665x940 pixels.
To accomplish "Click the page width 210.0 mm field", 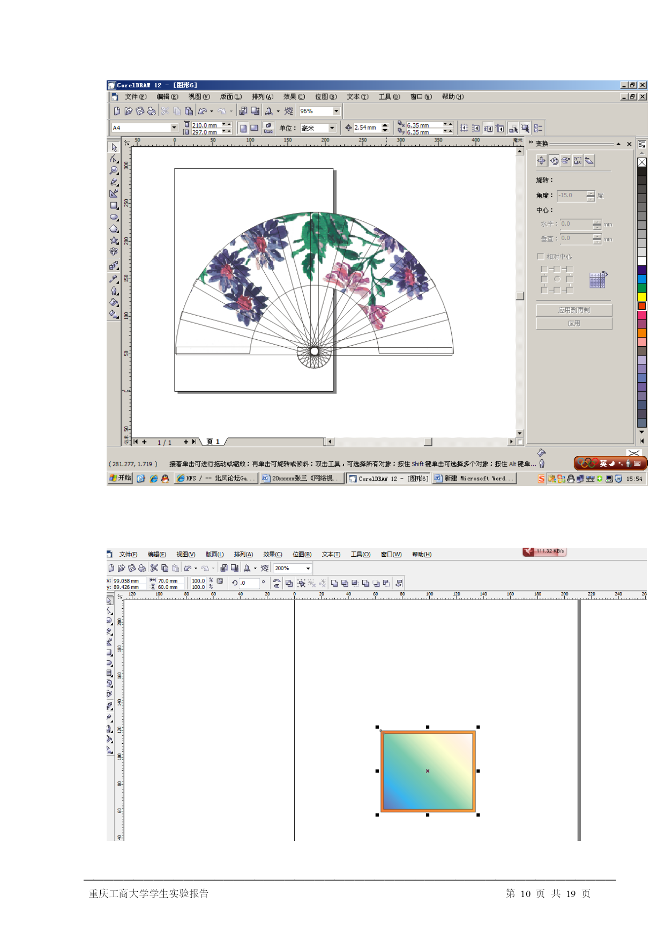I will tap(206, 125).
